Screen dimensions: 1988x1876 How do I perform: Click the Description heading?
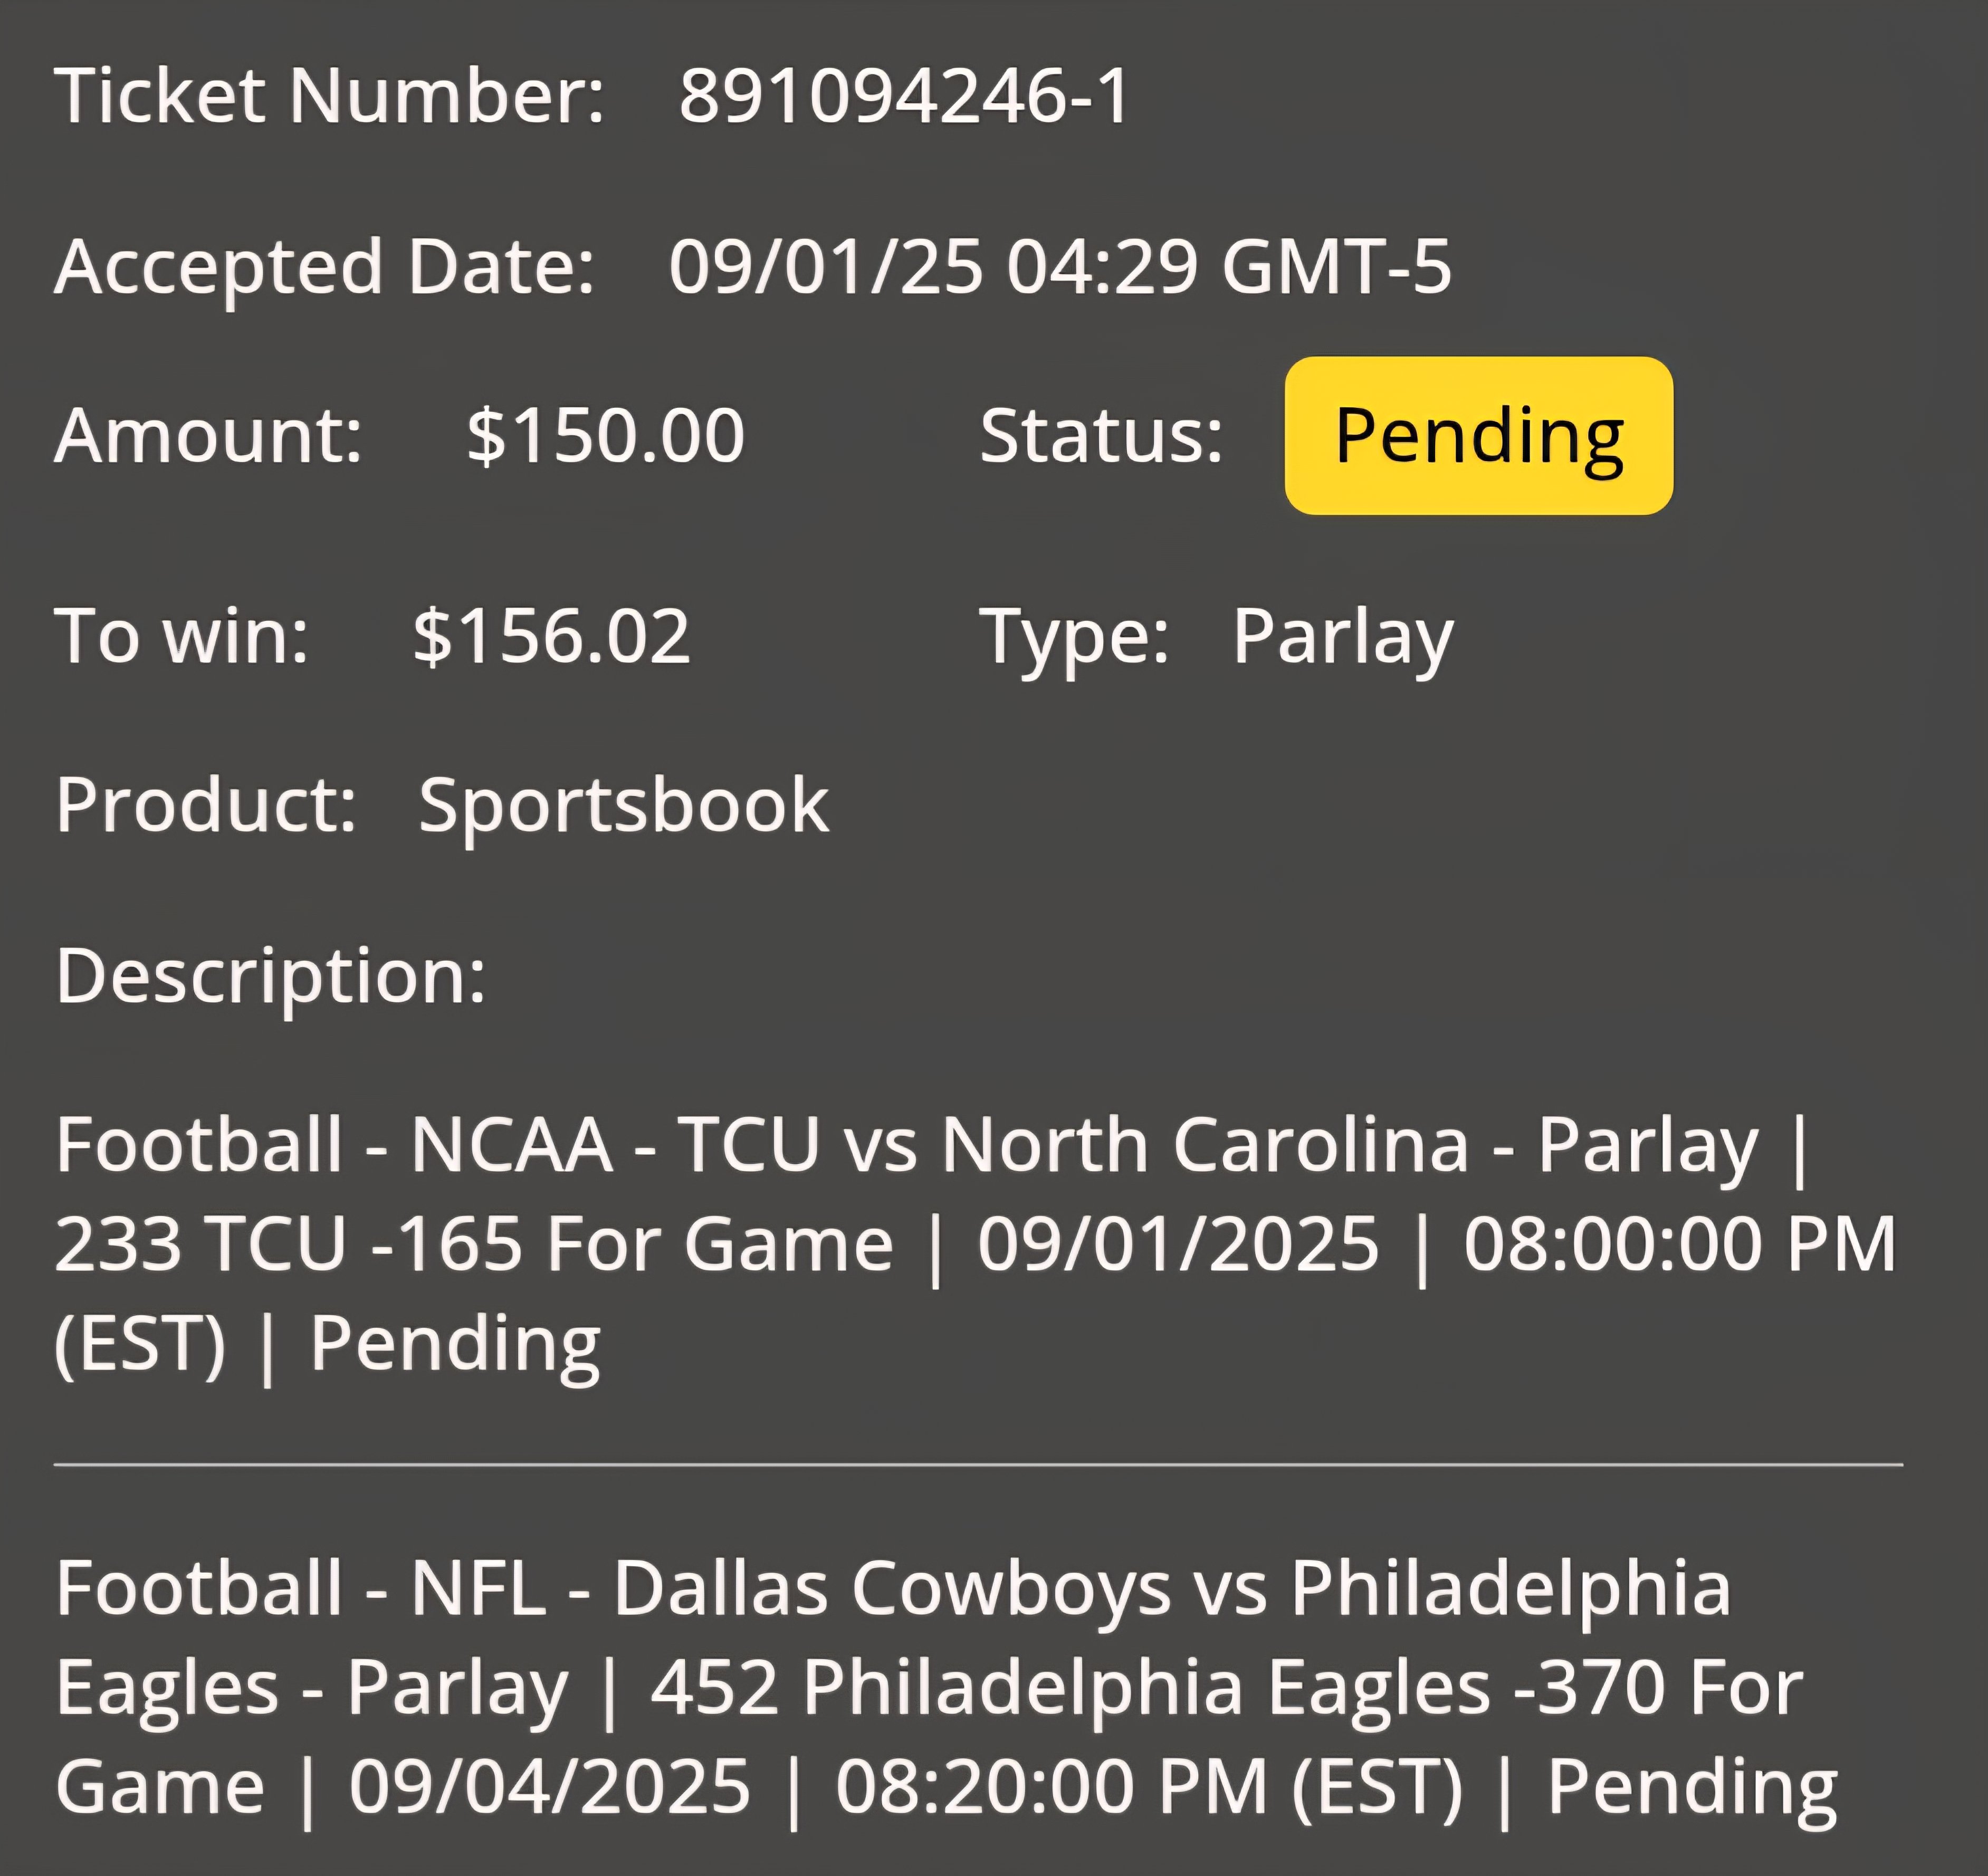point(271,977)
